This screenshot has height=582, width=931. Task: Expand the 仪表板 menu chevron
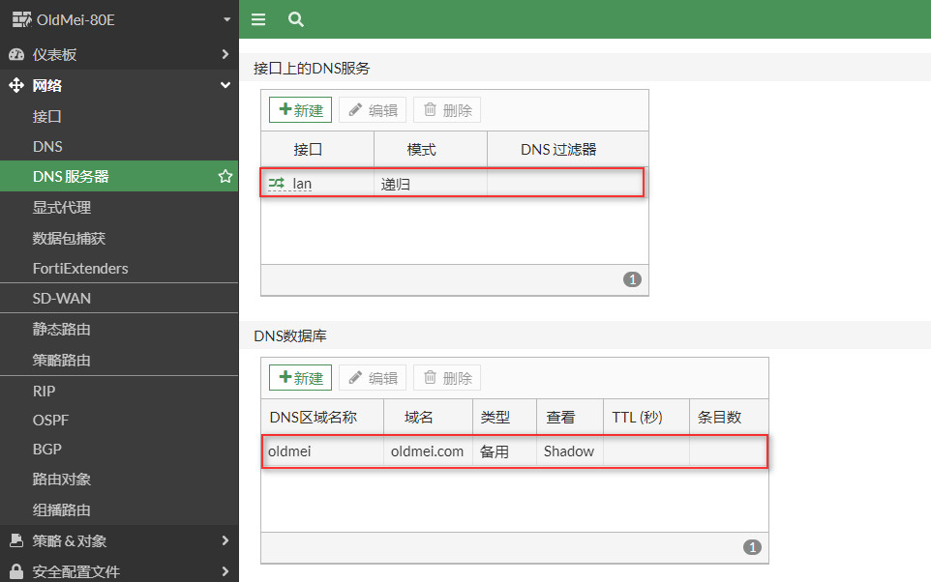click(225, 54)
